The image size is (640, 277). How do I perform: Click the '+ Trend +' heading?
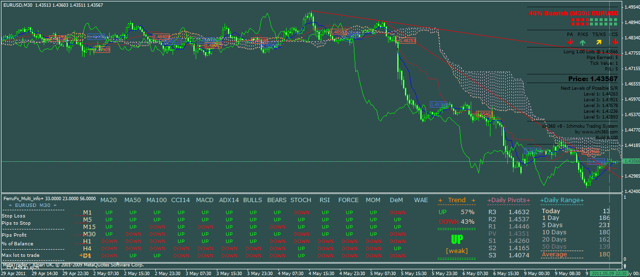pos(457,200)
